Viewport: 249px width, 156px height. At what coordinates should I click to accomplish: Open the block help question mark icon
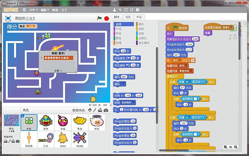pyautogui.click(x=137, y=10)
